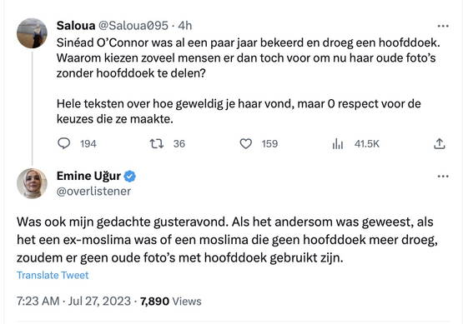Click the 7:23 AM · Jul 27, 2023 timestamp

(x=73, y=302)
